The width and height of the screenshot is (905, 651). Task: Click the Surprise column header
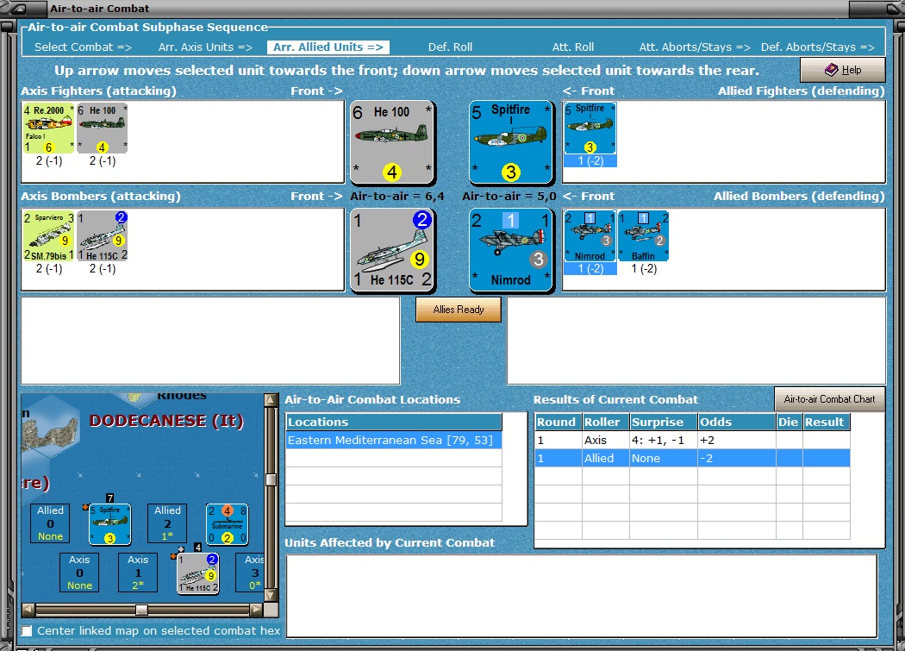tap(664, 422)
